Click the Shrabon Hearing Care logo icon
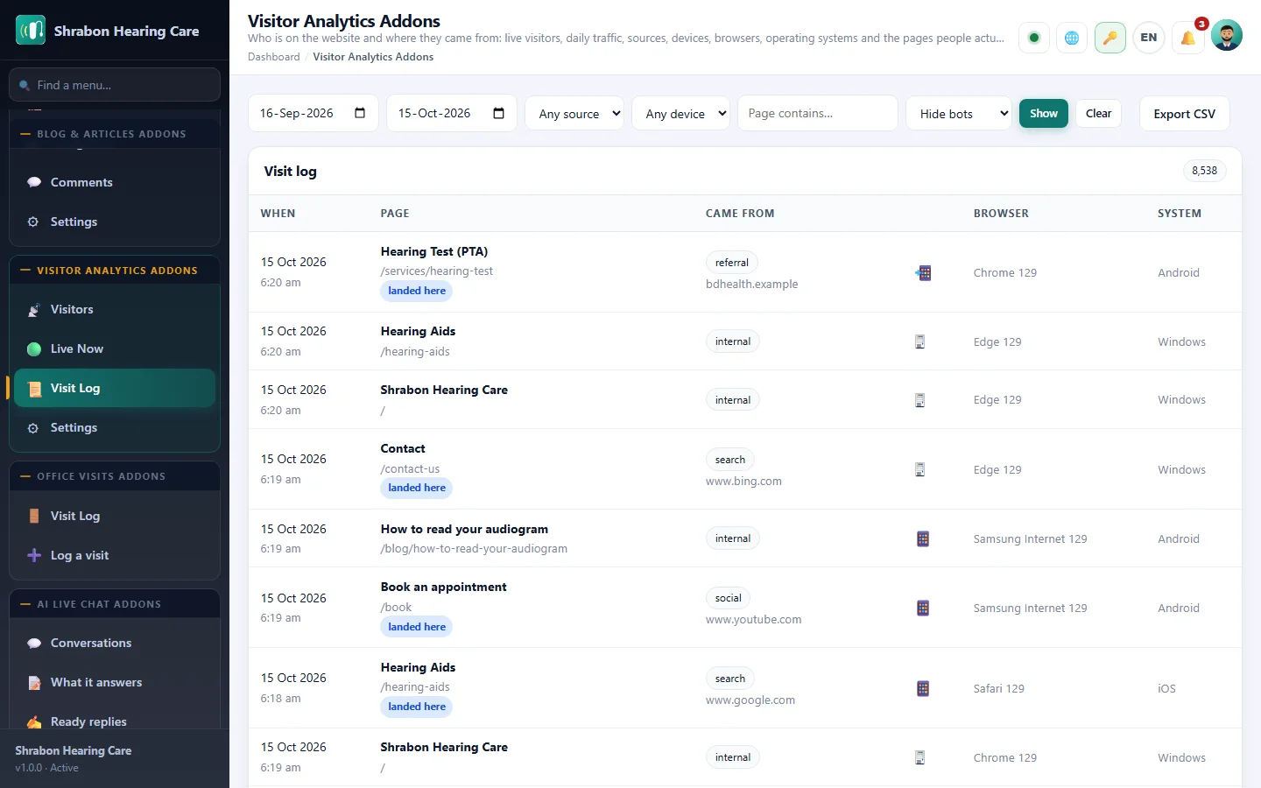The image size is (1261, 788). click(x=31, y=31)
